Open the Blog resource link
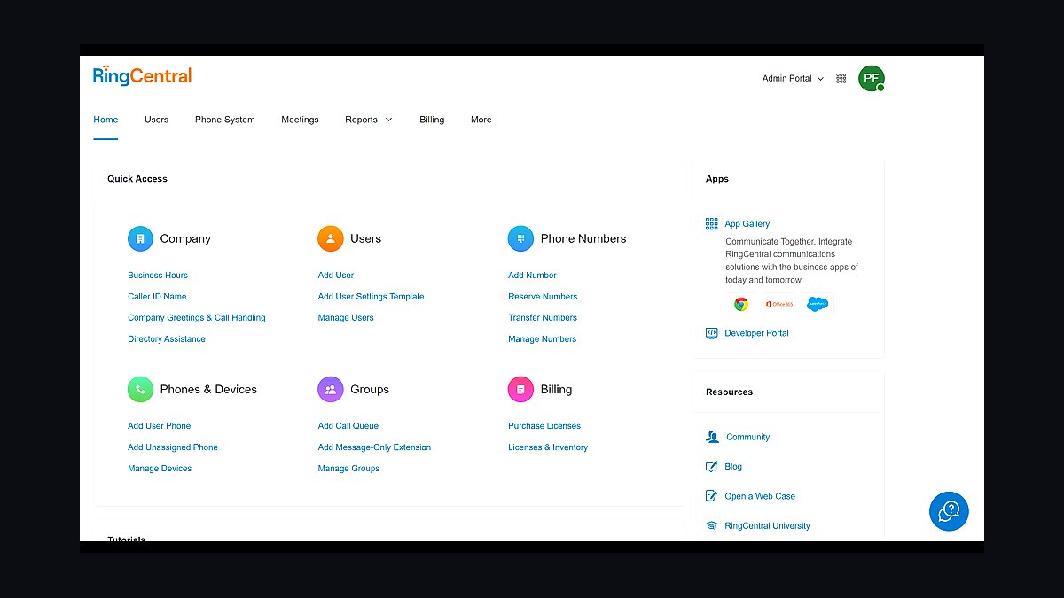 click(733, 467)
